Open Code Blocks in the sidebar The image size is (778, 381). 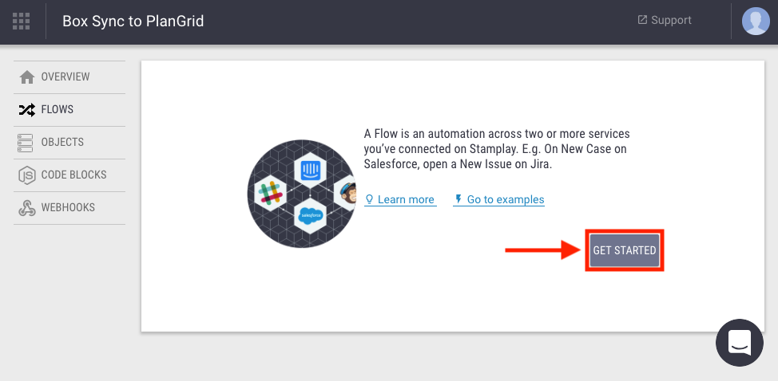(69, 175)
